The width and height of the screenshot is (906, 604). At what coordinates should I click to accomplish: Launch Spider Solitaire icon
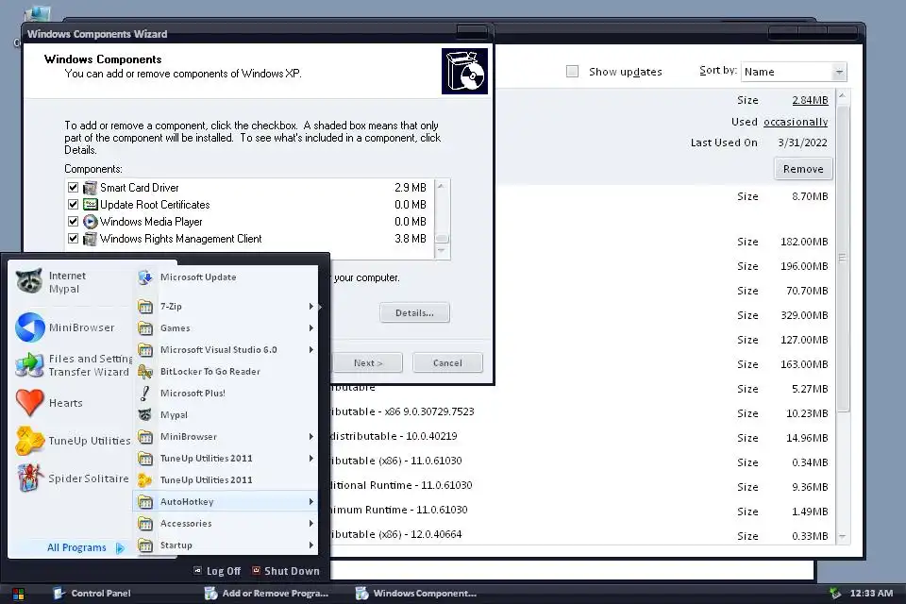(29, 478)
